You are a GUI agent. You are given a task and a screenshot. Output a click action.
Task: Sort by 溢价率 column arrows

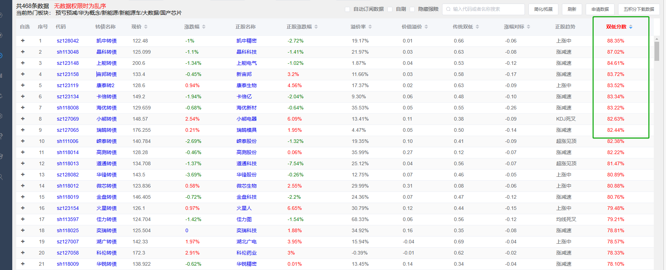[x=370, y=27]
